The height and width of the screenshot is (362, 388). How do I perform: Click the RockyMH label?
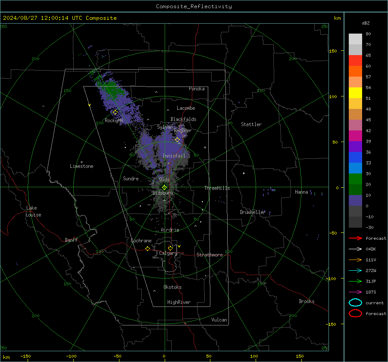[x=114, y=121]
